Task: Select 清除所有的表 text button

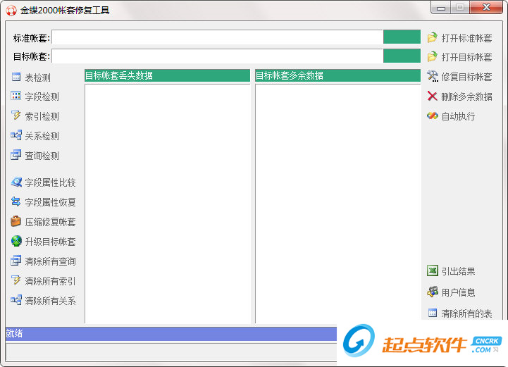Action: click(467, 313)
